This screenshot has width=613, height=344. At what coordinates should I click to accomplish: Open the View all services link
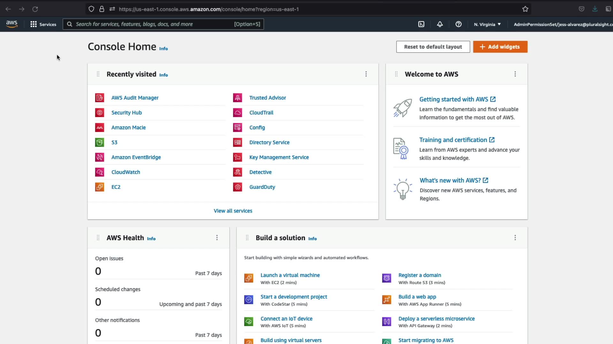[233, 211]
